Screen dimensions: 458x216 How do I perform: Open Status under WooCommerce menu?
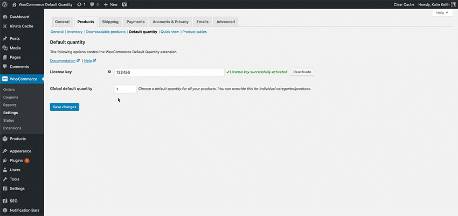tap(9, 120)
